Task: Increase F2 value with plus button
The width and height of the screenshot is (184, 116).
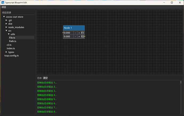Action: pyautogui.click(x=79, y=36)
